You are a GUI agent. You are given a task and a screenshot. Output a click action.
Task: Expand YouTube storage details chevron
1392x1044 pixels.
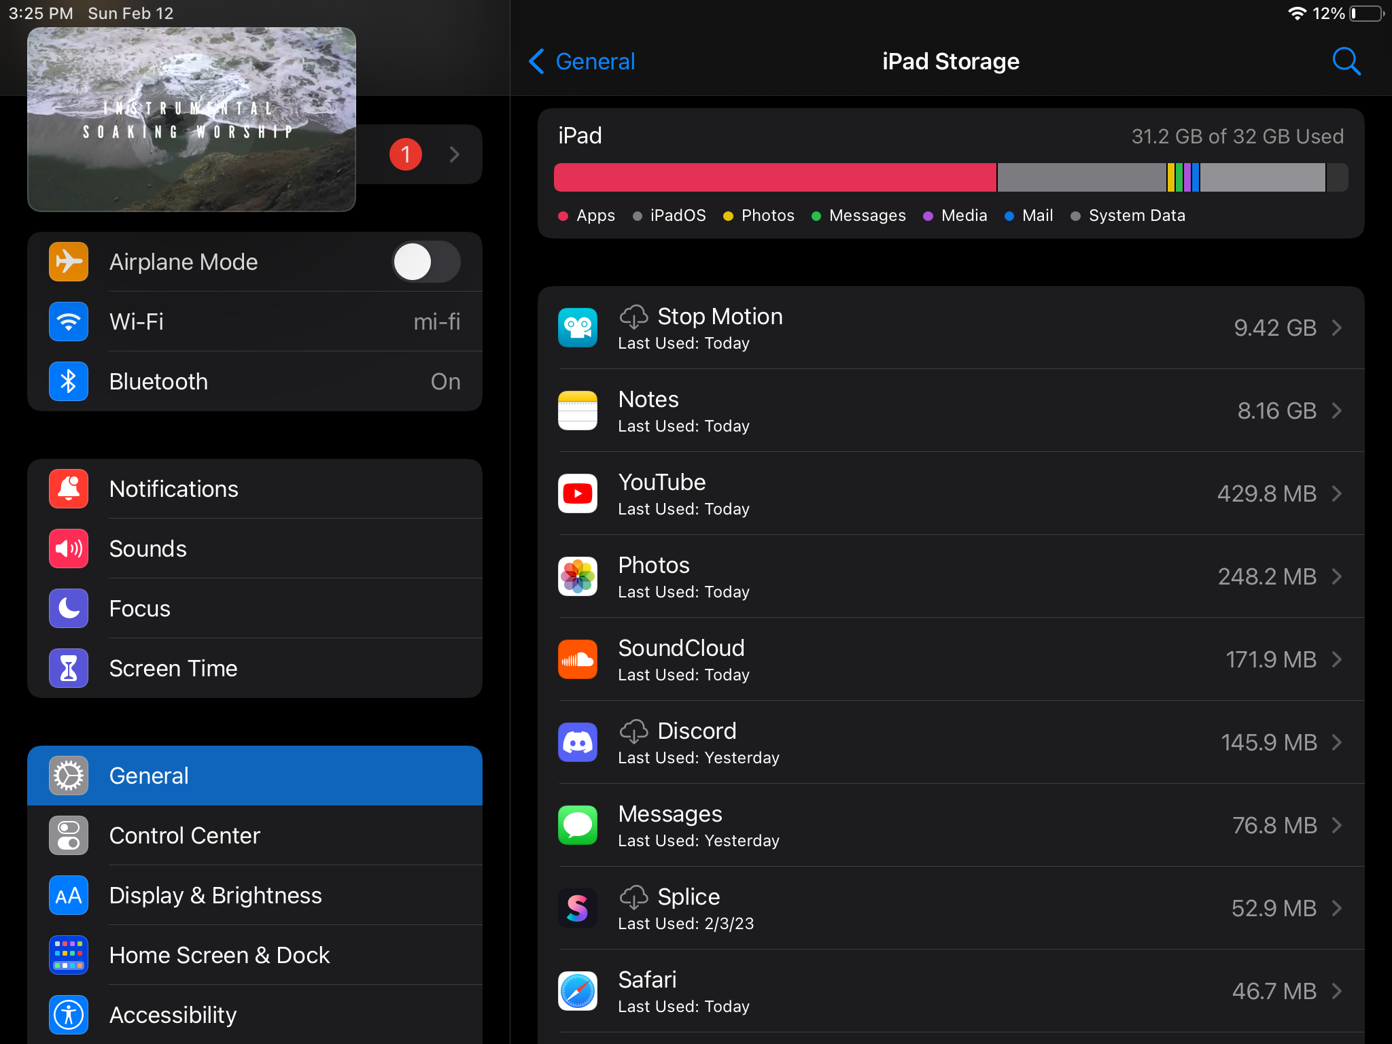point(1337,493)
